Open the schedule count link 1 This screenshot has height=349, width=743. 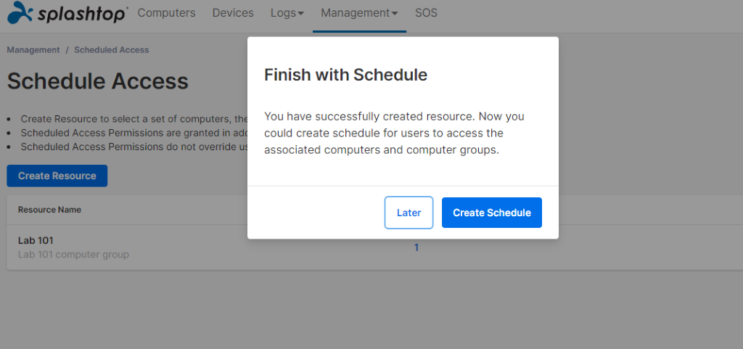pyautogui.click(x=416, y=247)
